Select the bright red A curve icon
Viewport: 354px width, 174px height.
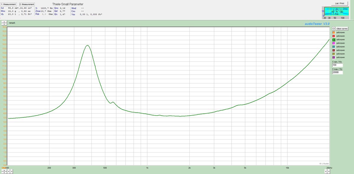[334, 36]
